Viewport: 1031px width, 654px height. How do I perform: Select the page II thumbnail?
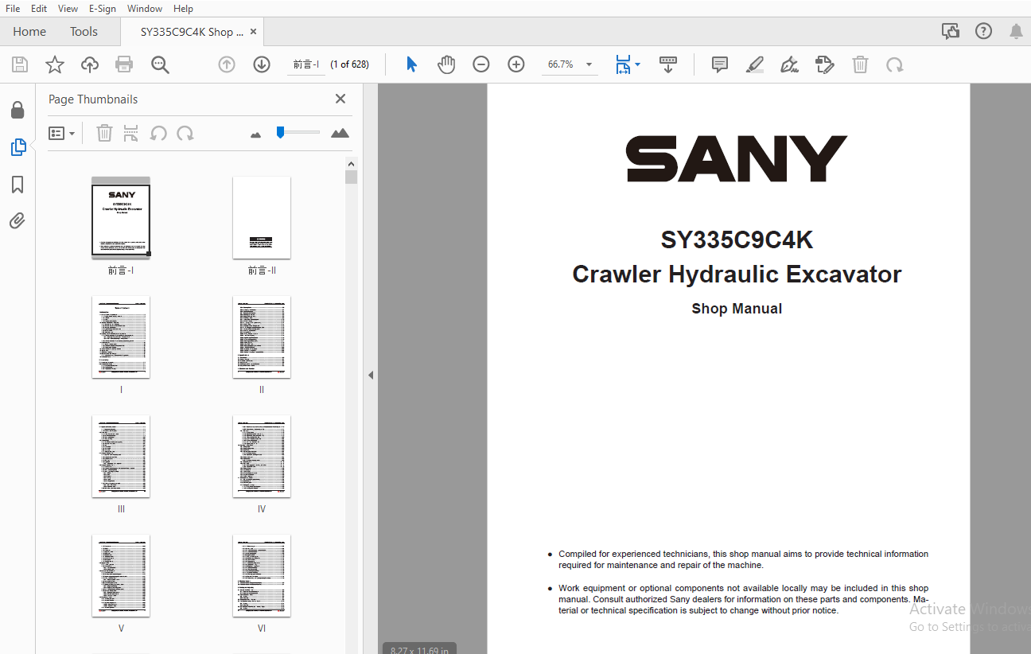262,337
